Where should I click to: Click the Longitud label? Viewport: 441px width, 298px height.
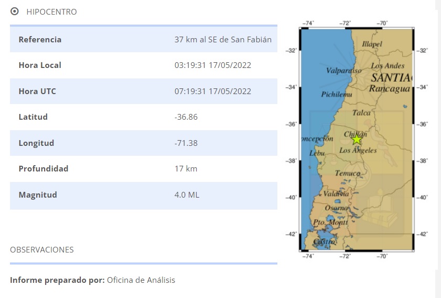pos(36,143)
